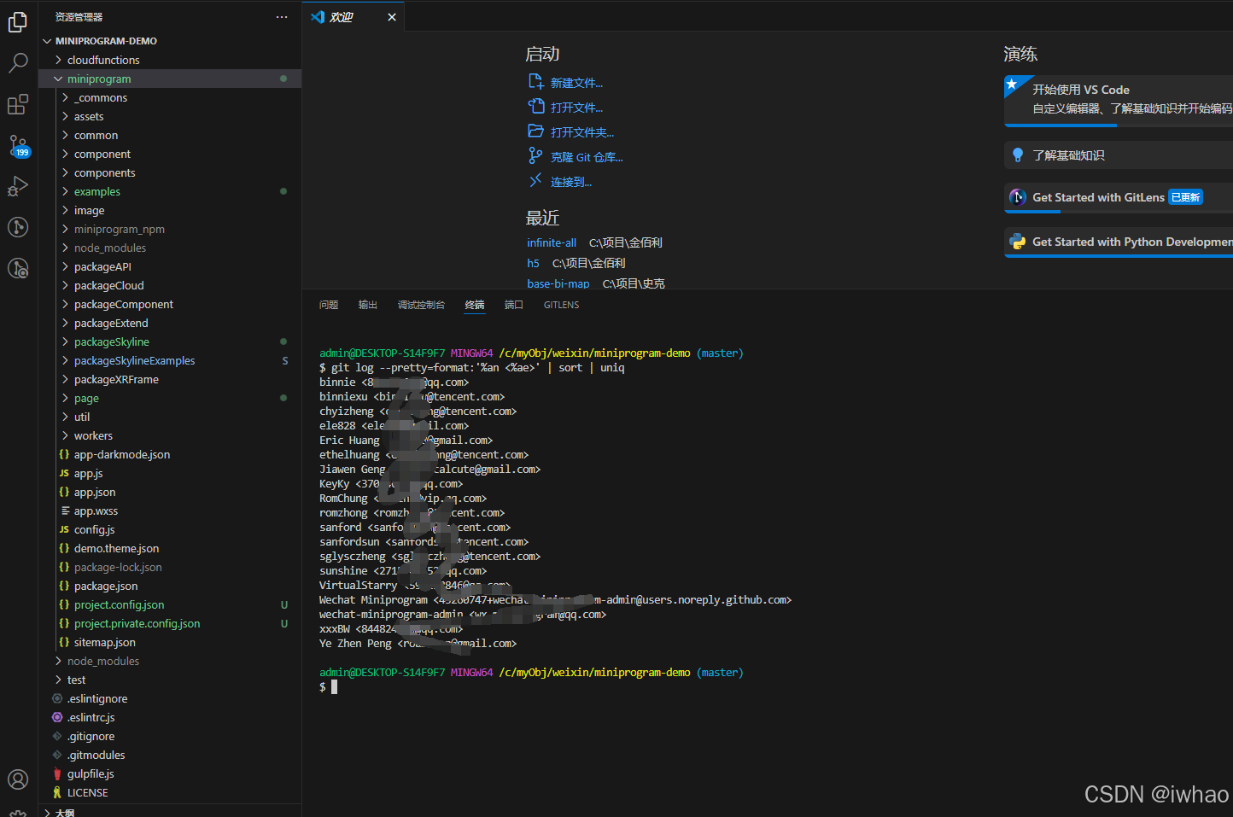Expand the workers folder

[x=65, y=435]
